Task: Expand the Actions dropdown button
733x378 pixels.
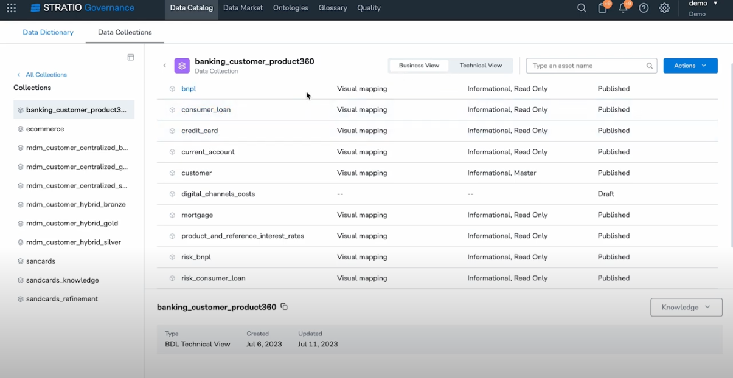Action: pyautogui.click(x=690, y=66)
